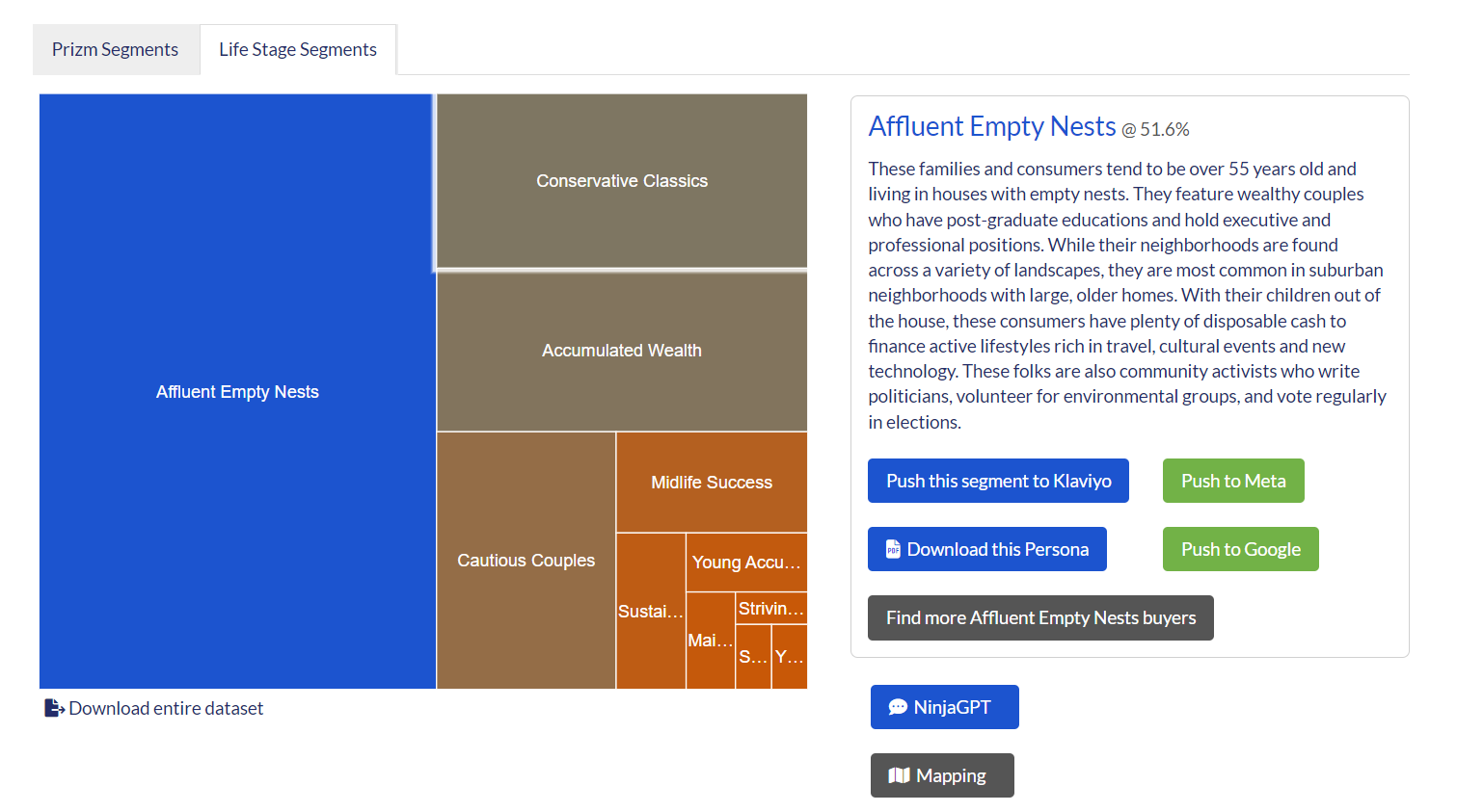Screen dimensions: 1457x812
Task: Click the PDF icon on Download this Persona
Action: (893, 549)
